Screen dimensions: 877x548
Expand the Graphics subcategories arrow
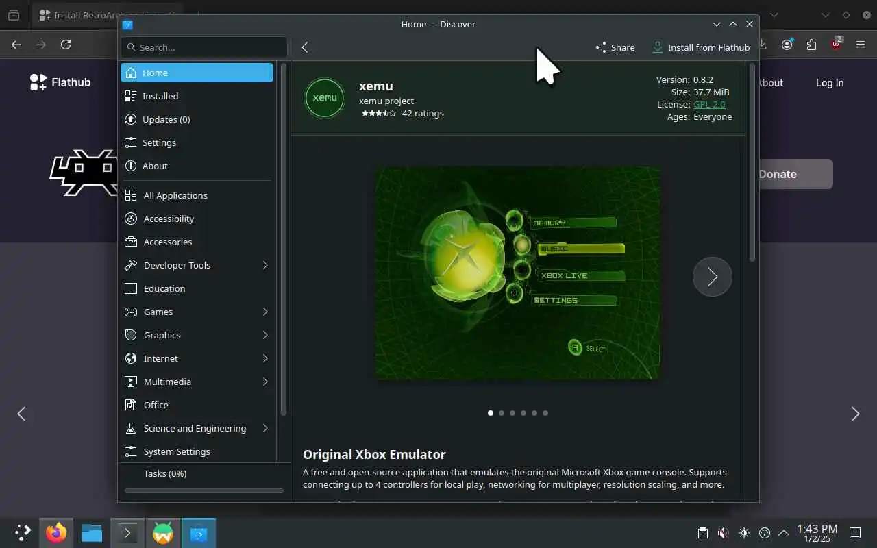pos(265,335)
